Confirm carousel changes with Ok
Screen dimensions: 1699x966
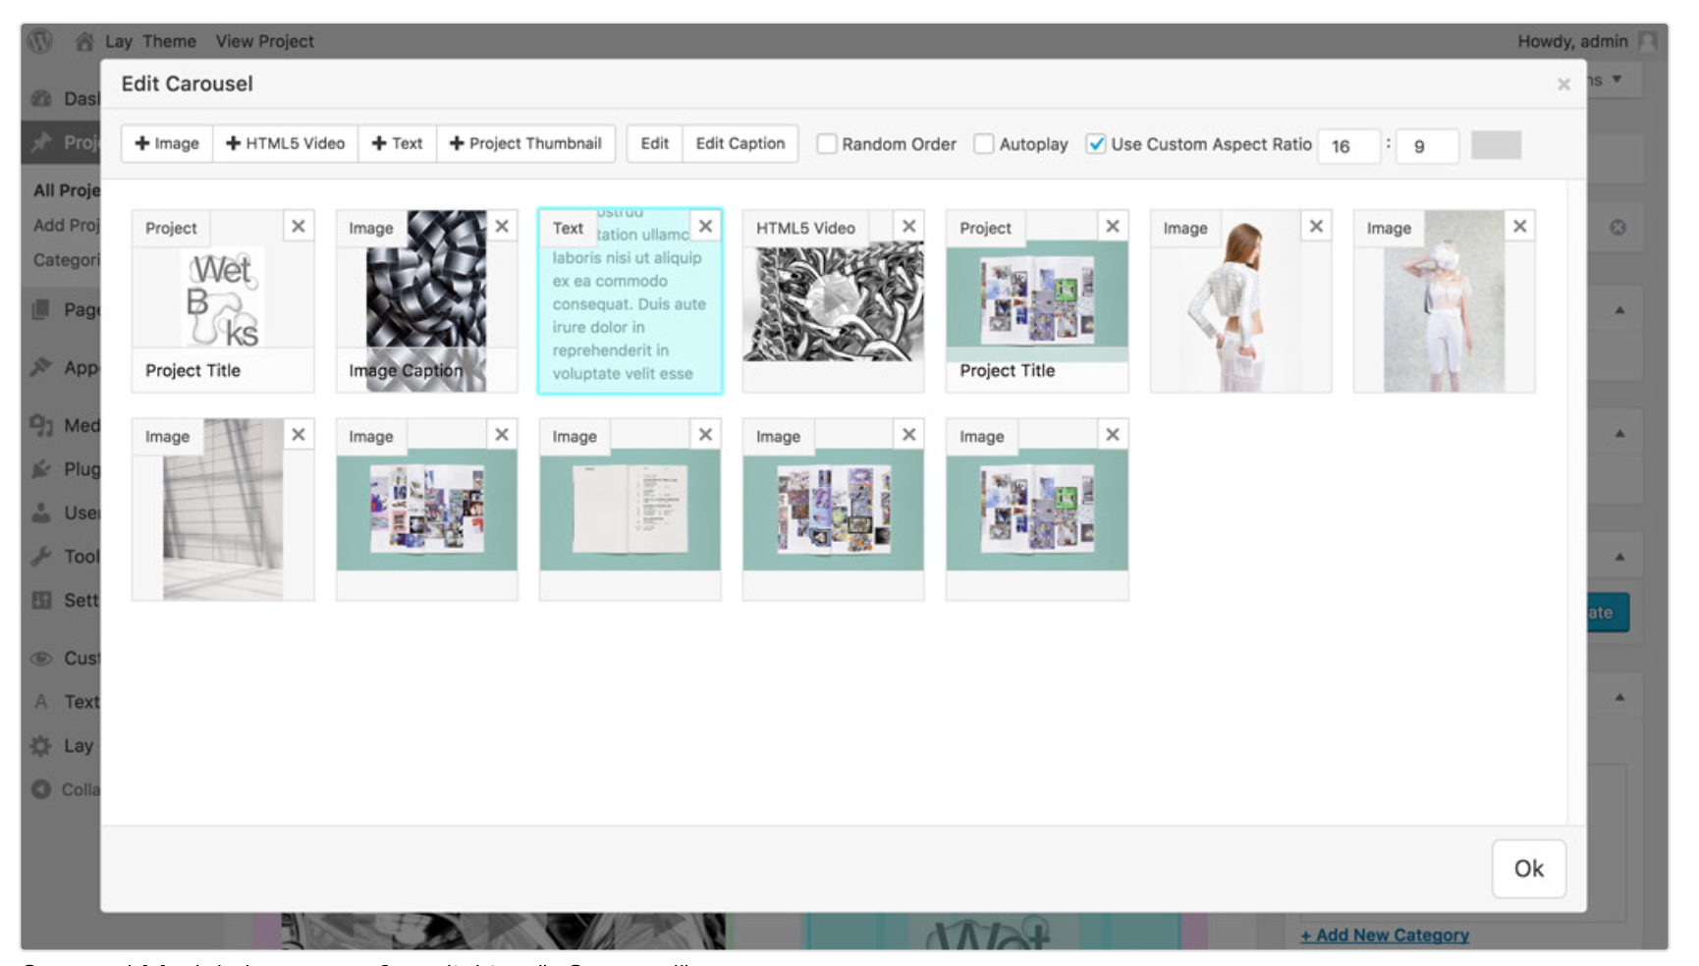(1529, 869)
